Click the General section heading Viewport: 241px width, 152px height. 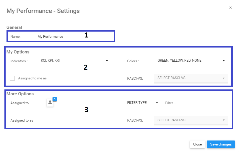(x=14, y=27)
